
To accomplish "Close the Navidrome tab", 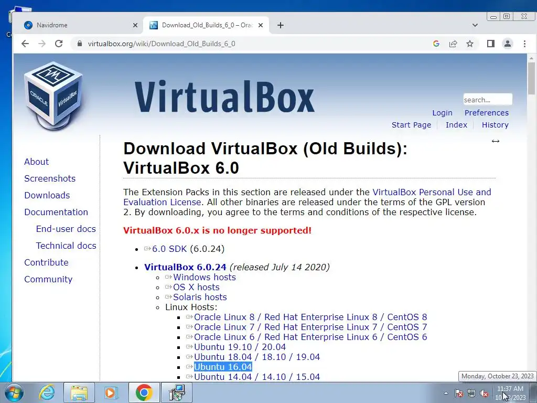I will [x=135, y=25].
